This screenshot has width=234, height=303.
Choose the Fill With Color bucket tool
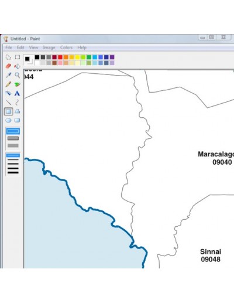[x=18, y=66]
